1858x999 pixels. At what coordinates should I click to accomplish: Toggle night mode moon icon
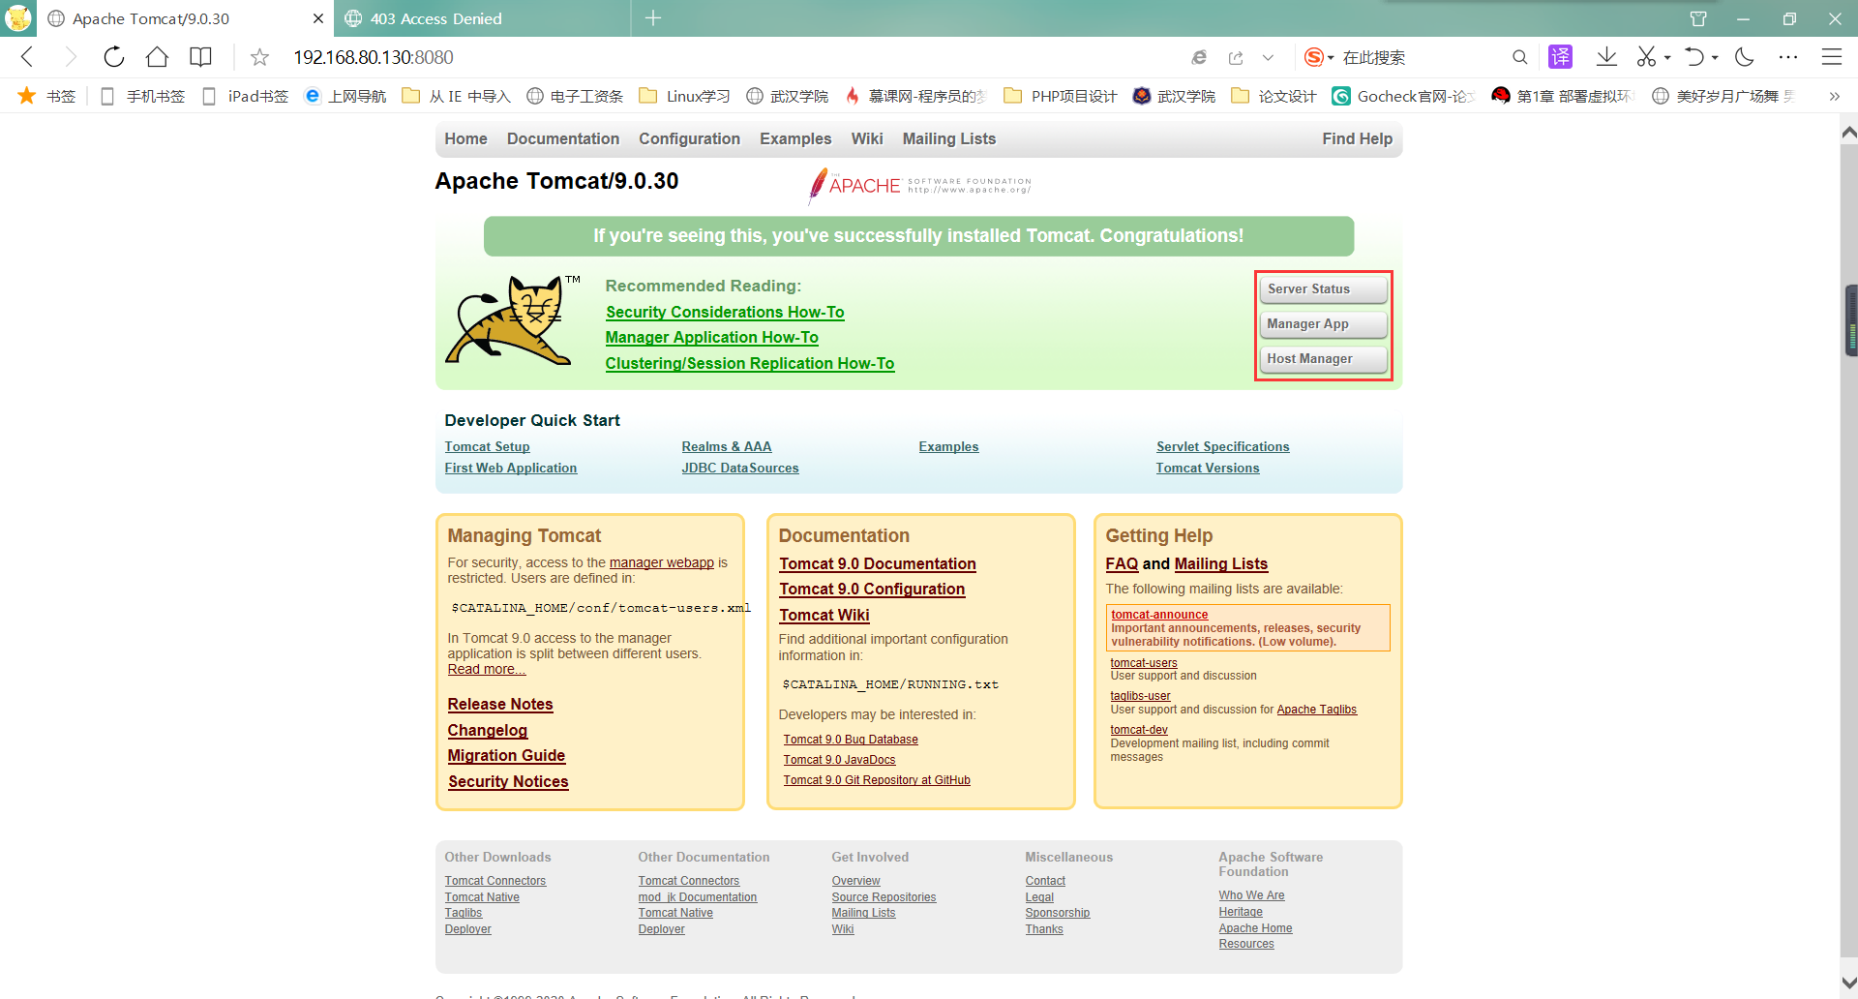[1745, 57]
